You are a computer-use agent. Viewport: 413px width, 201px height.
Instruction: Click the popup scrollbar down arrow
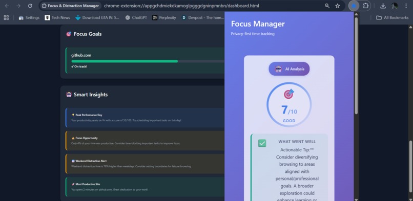click(356, 199)
